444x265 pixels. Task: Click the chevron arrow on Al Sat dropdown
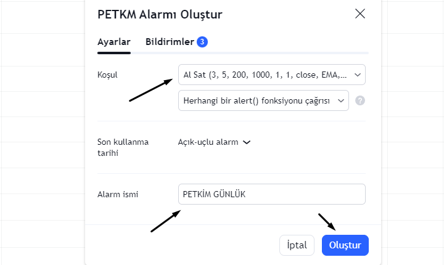(x=358, y=75)
